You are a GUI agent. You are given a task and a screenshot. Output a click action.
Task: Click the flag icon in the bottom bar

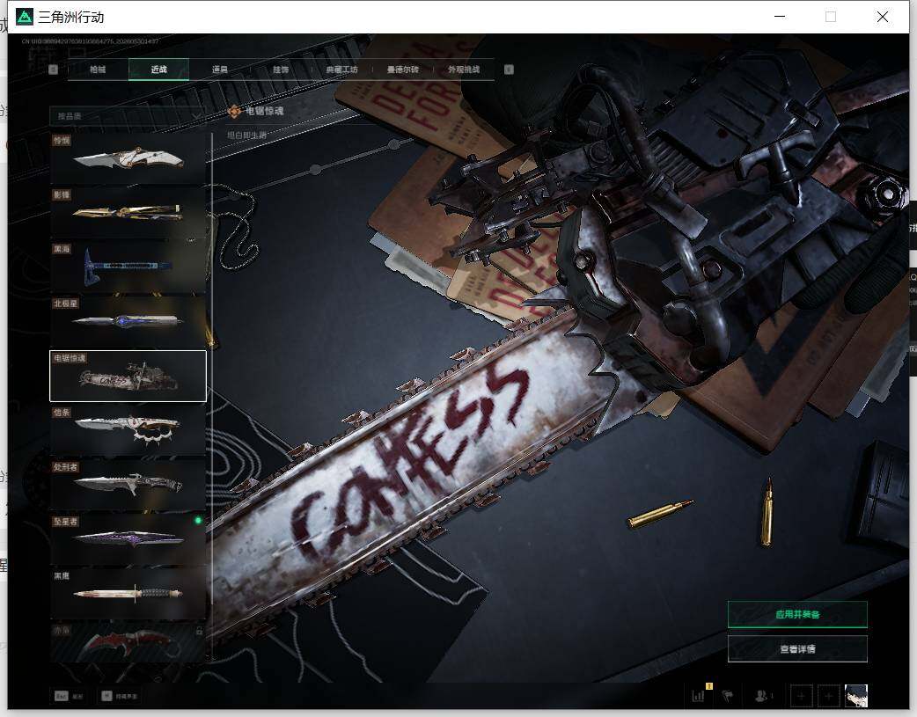728,695
